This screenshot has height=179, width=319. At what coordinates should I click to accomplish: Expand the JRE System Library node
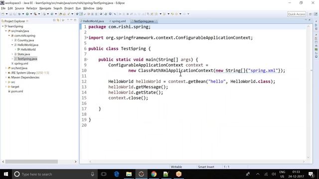tap(6, 73)
